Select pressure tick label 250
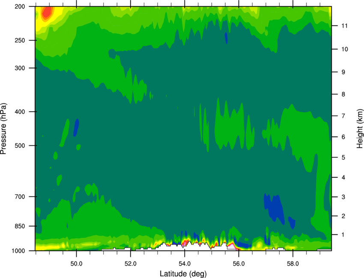 (20, 40)
